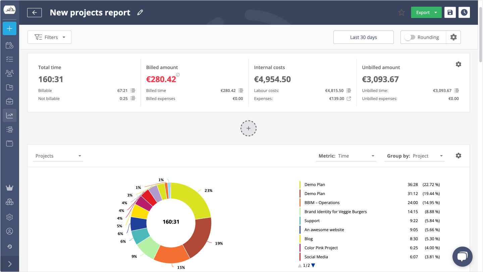Open the team members icon in sidebar
The height and width of the screenshot is (272, 483).
click(9, 73)
